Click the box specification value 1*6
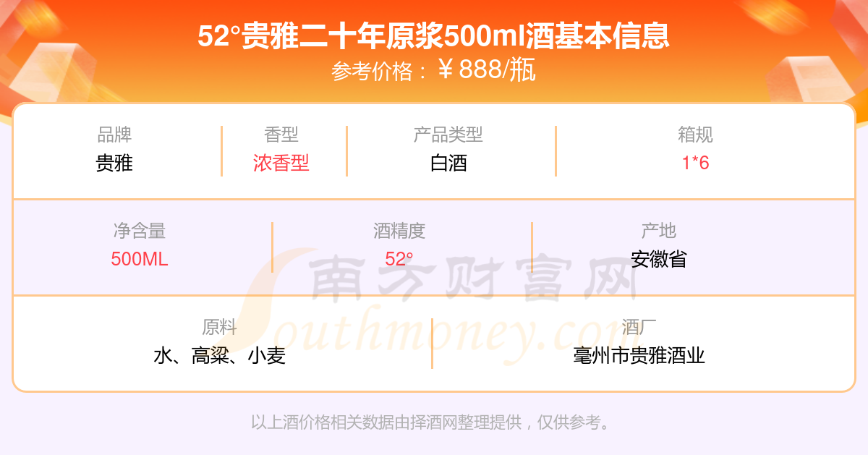 (x=696, y=163)
